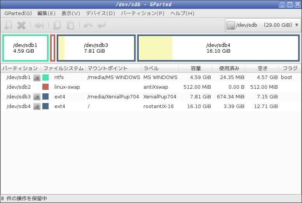Click the mounted lock icon beside /dev/sdb4
The width and height of the screenshot is (302, 203).
pyautogui.click(x=37, y=106)
